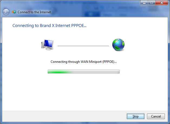Skip the connection test
The image size is (170, 124).
click(x=136, y=116)
